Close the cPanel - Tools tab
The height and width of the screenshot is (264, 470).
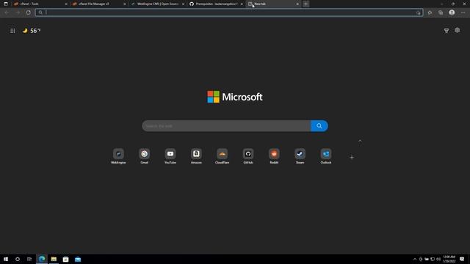coord(66,4)
